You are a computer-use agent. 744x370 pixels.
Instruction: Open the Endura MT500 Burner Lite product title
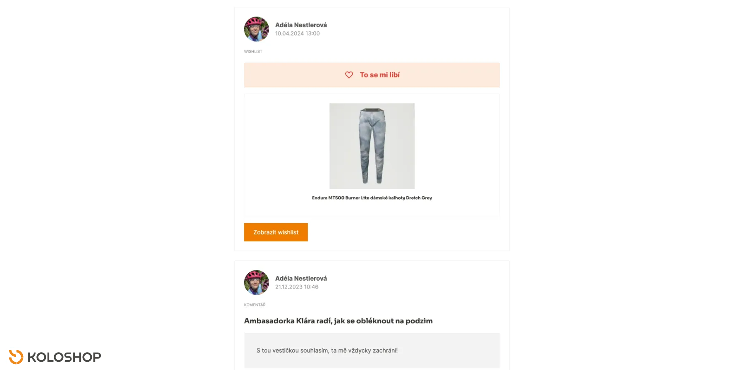tap(372, 198)
